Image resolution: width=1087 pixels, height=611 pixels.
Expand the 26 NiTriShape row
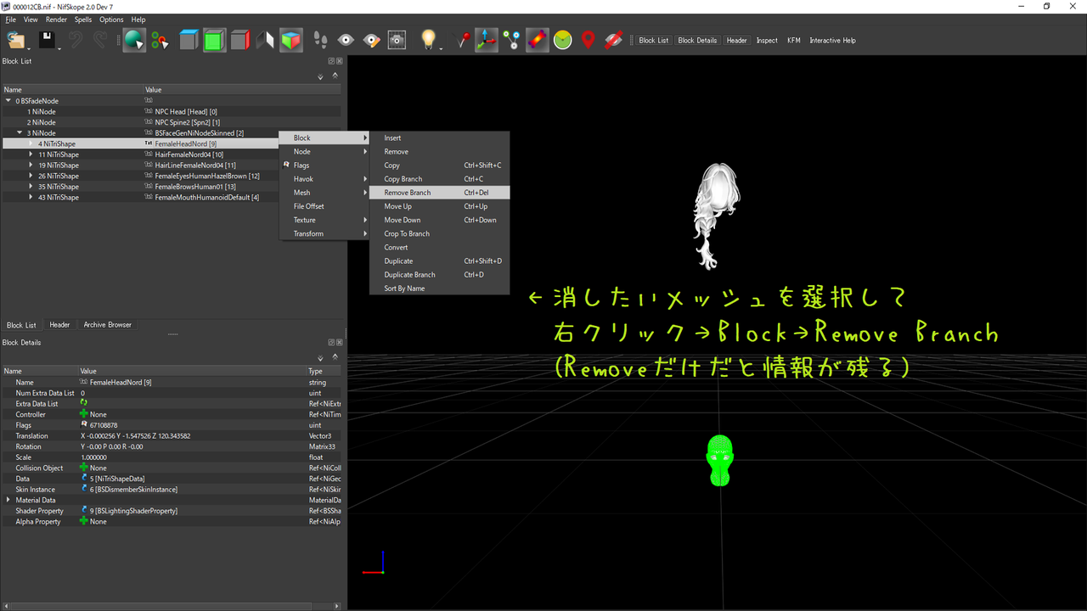pyautogui.click(x=31, y=176)
